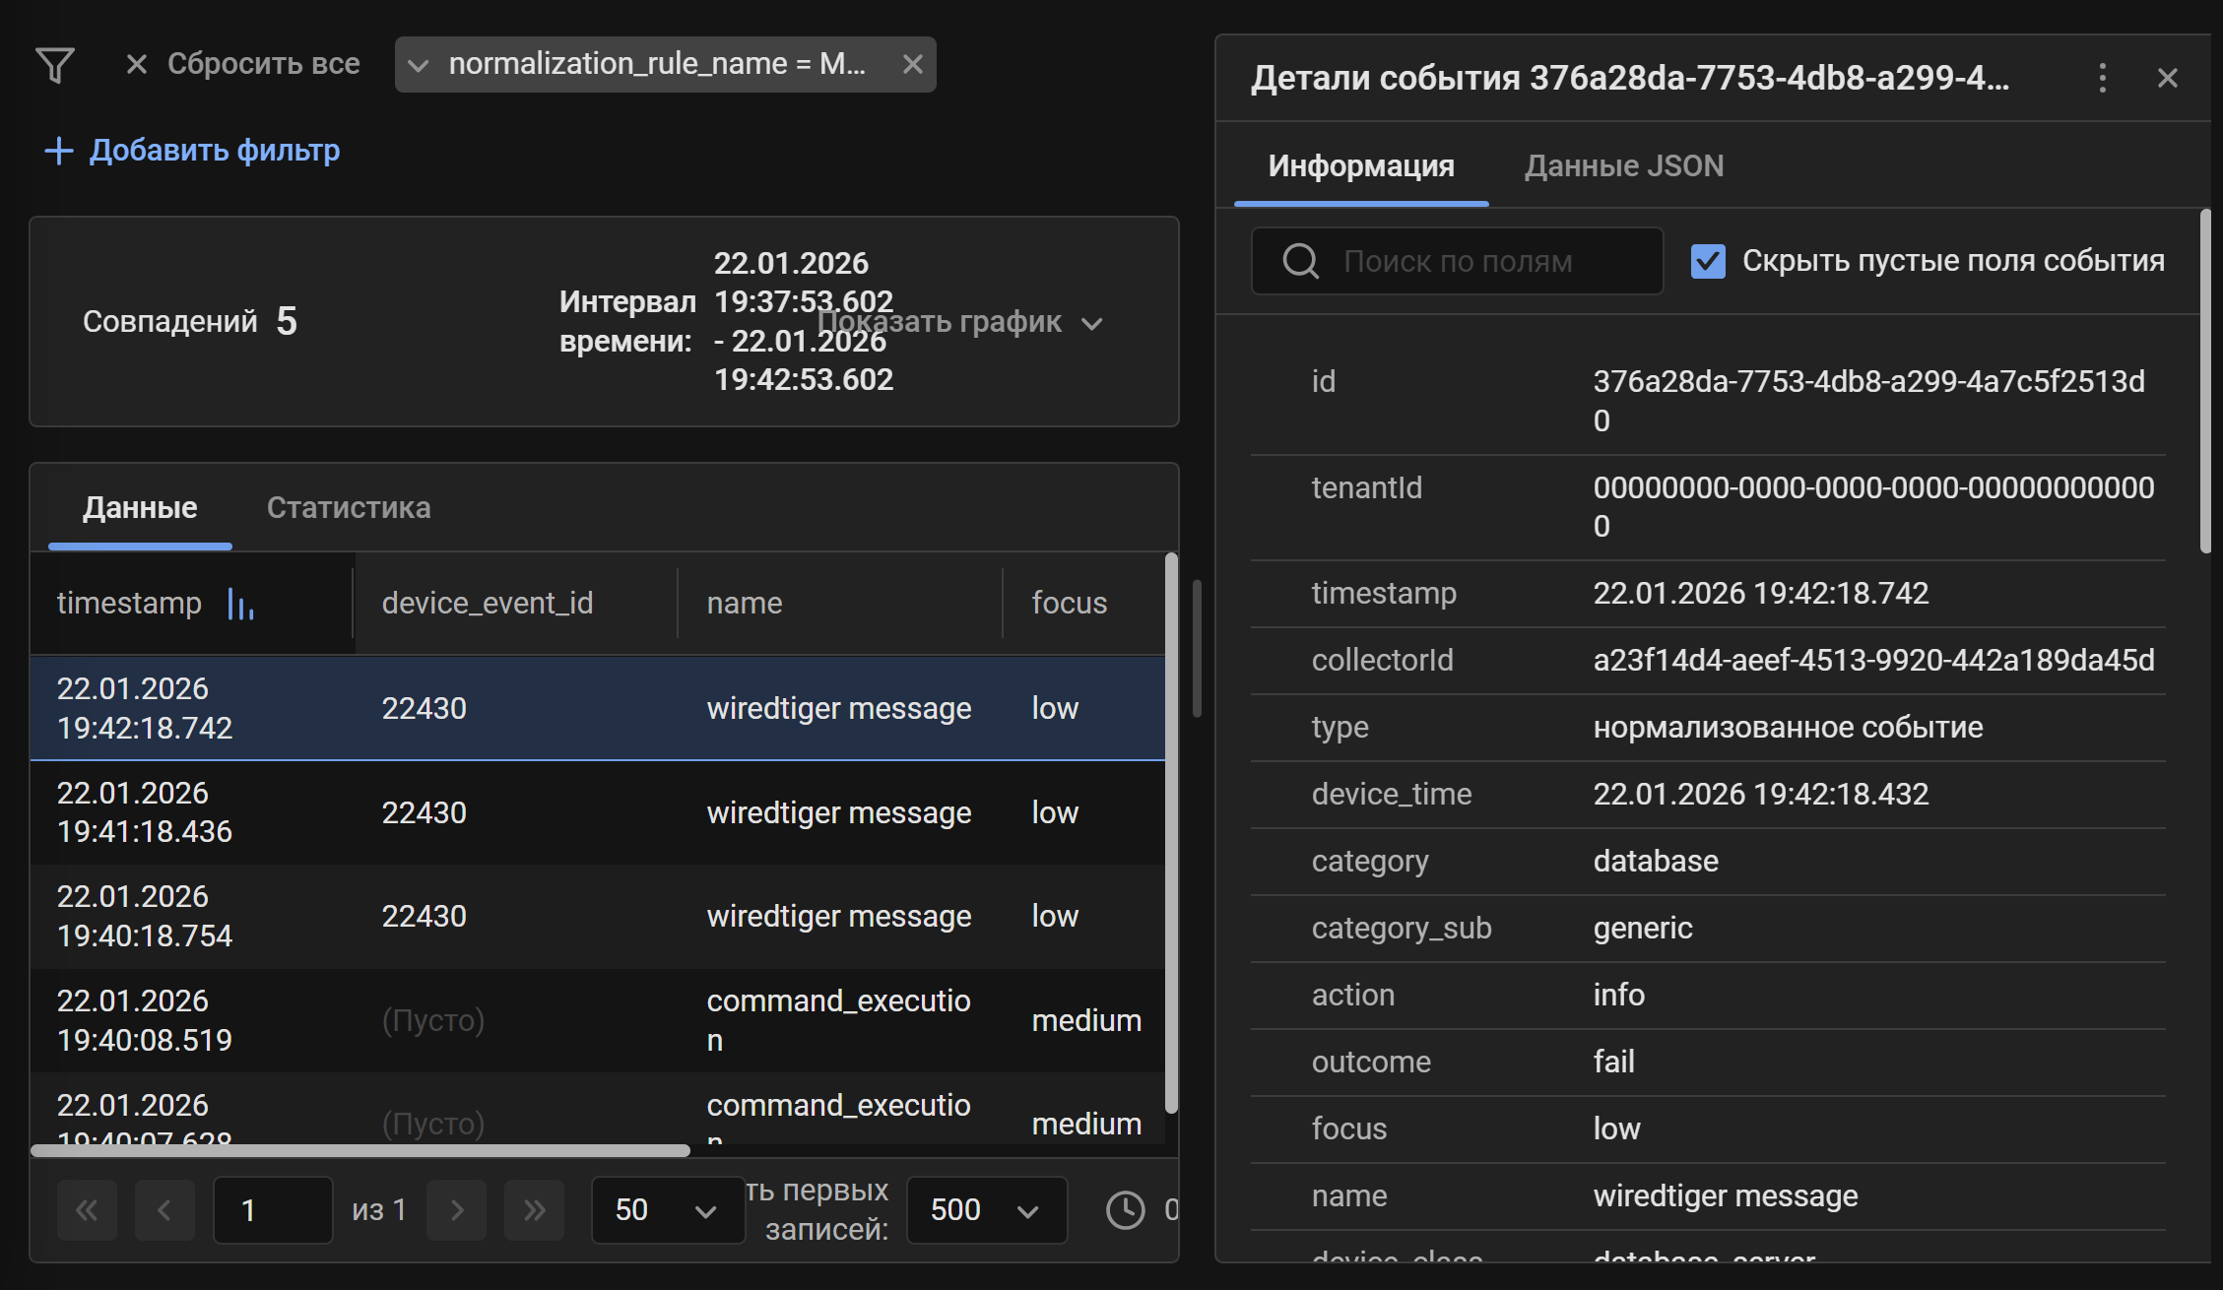
Task: Switch to the Статистика tab
Action: coord(349,507)
